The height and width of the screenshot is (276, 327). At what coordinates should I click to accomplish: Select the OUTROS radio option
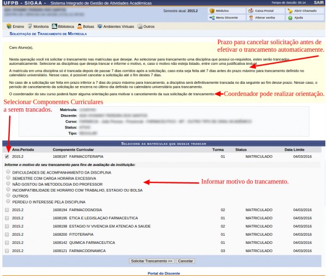[8, 195]
